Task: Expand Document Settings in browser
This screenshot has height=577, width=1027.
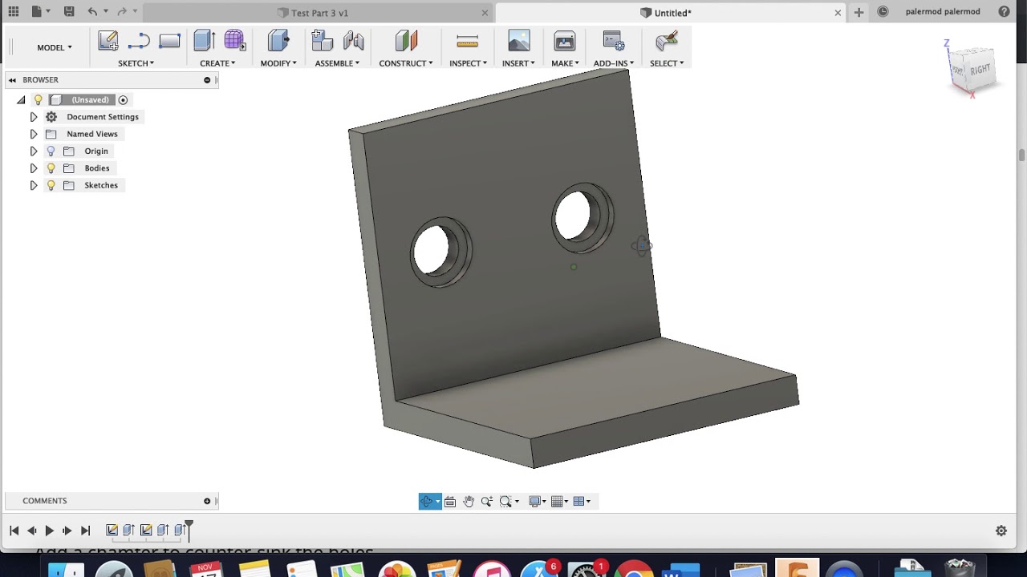Action: pyautogui.click(x=34, y=117)
